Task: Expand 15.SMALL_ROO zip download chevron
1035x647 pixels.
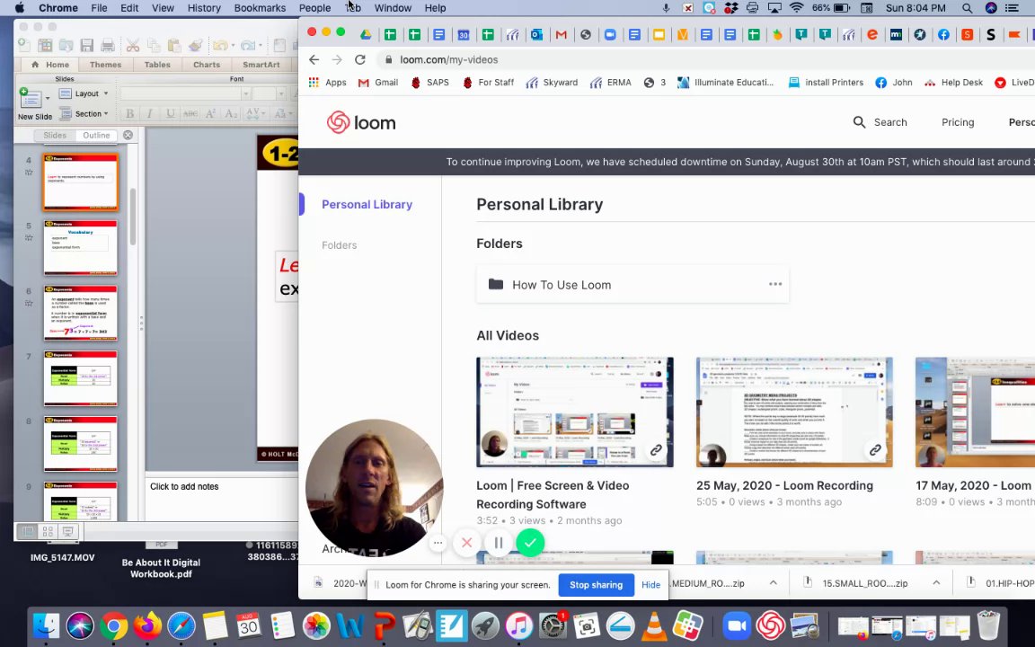Action: point(936,583)
